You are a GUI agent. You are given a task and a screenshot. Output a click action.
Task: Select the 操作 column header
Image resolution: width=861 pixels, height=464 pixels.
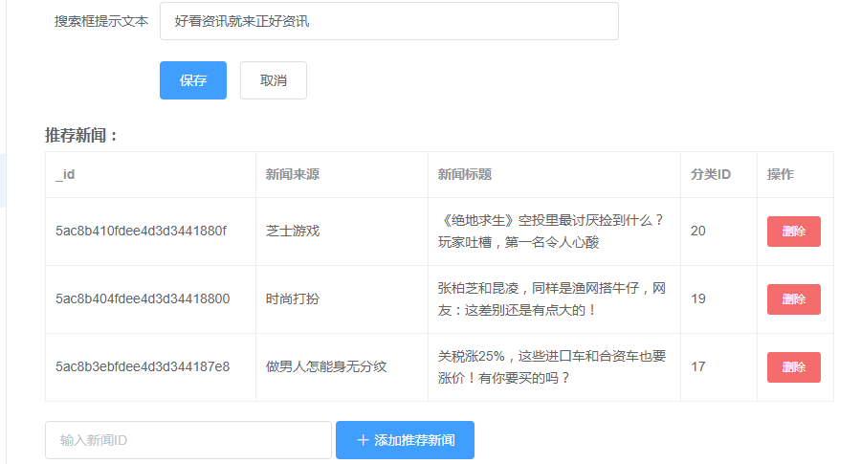[795, 175]
